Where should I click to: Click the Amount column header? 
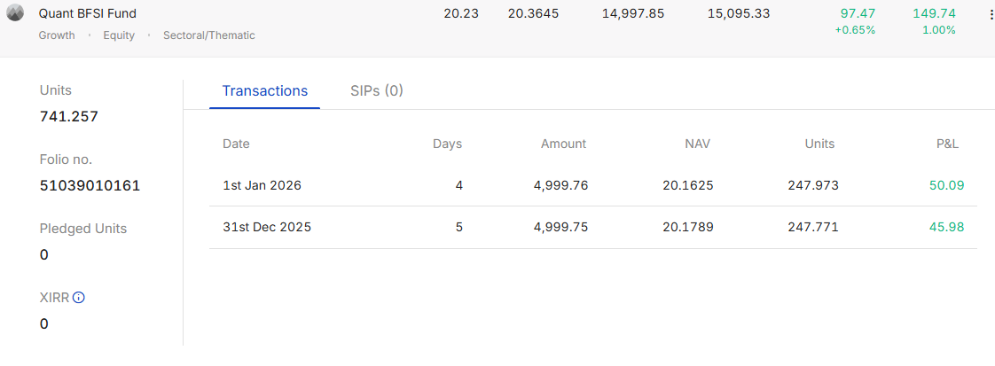point(563,144)
